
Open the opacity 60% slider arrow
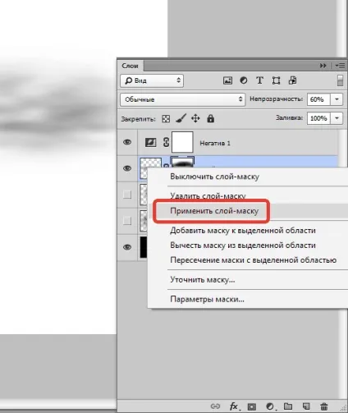[x=337, y=99]
